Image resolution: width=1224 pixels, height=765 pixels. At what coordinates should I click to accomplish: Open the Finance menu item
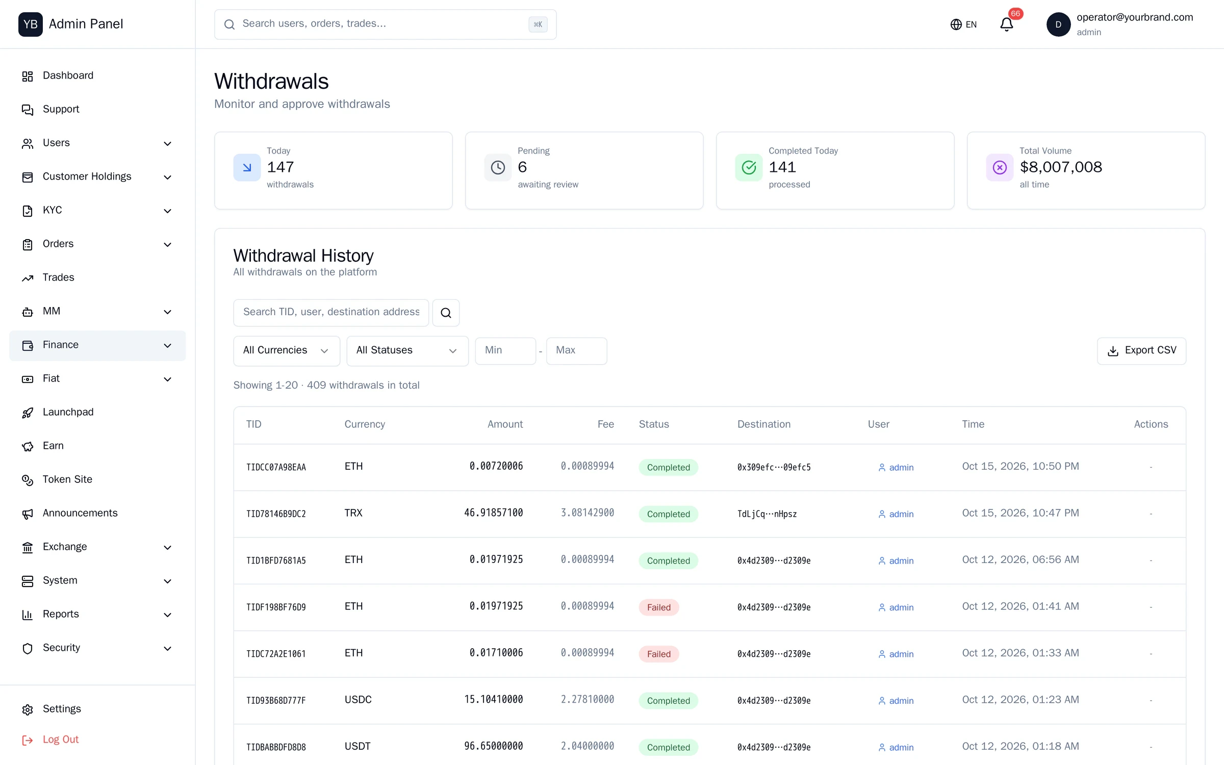(x=97, y=345)
